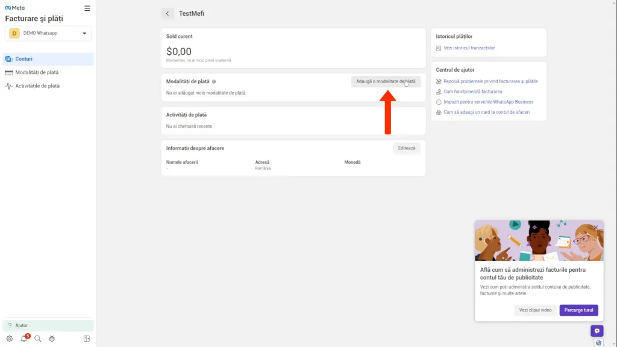Click icon beside Rezolvă problemele link

(439, 81)
